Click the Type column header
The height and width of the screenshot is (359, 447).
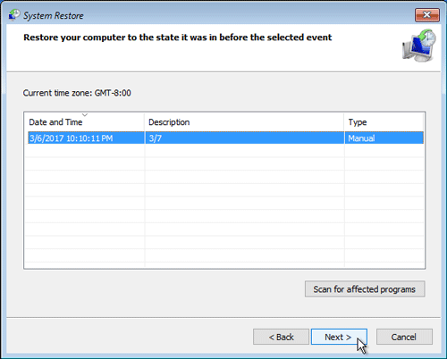[384, 122]
